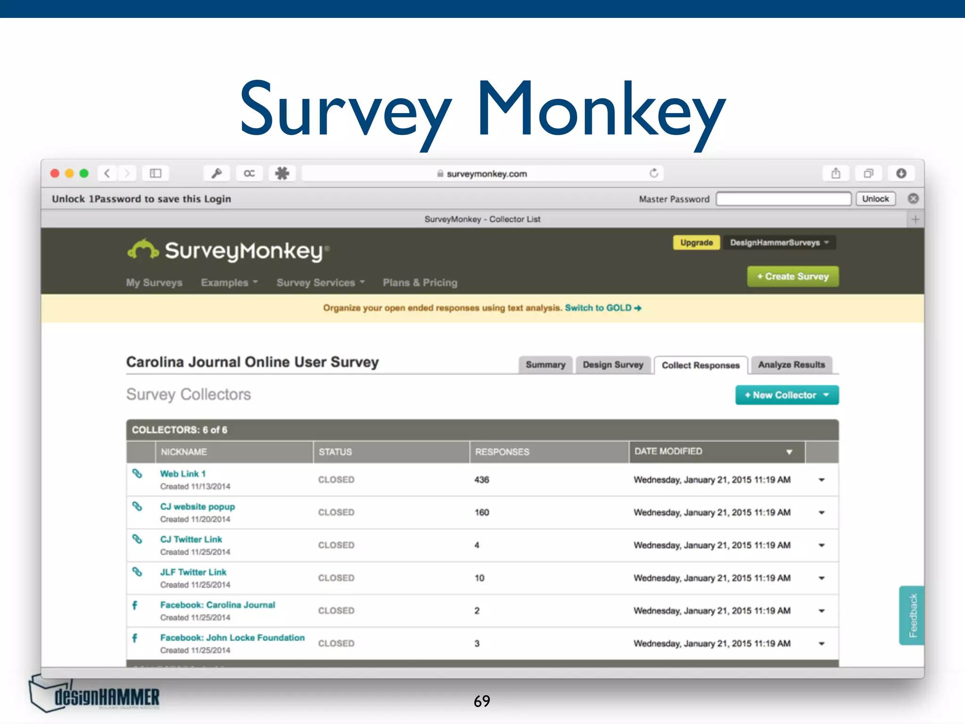Show all tabs with the tabs icon
965x724 pixels.
(x=868, y=173)
